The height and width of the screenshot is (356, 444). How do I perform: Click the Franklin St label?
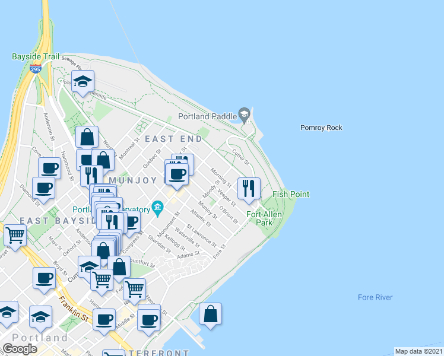coord(74,309)
